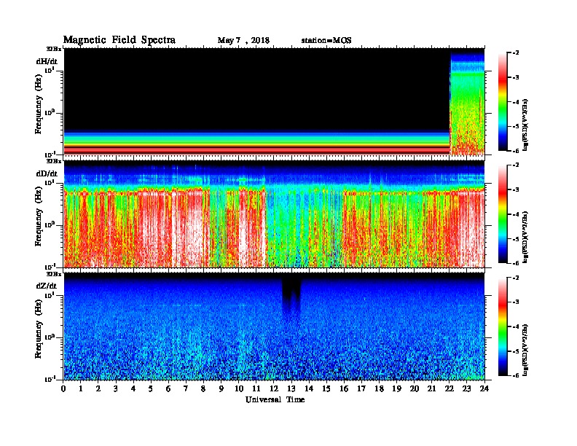Click the -4 tick on dD/dt color bar
Viewport: 577px width, 446px height.
pos(517,214)
